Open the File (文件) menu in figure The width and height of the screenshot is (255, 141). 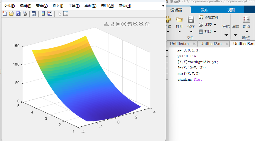point(9,6)
